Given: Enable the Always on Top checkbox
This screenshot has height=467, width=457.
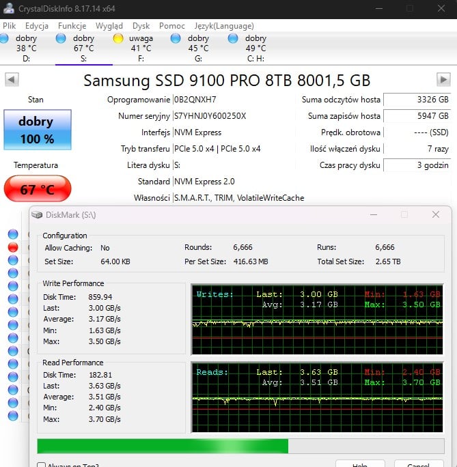Looking at the screenshot, I should [x=42, y=466].
